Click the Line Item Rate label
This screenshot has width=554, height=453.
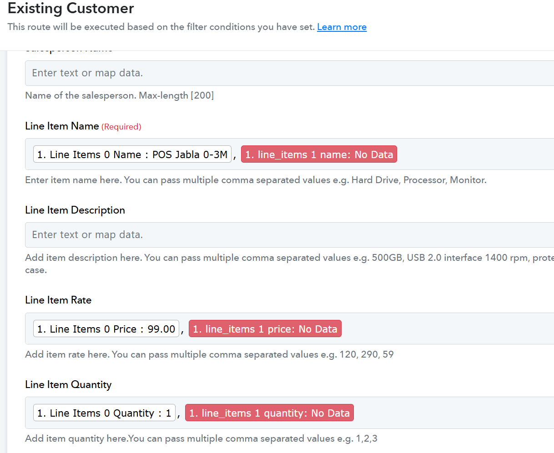tap(58, 300)
